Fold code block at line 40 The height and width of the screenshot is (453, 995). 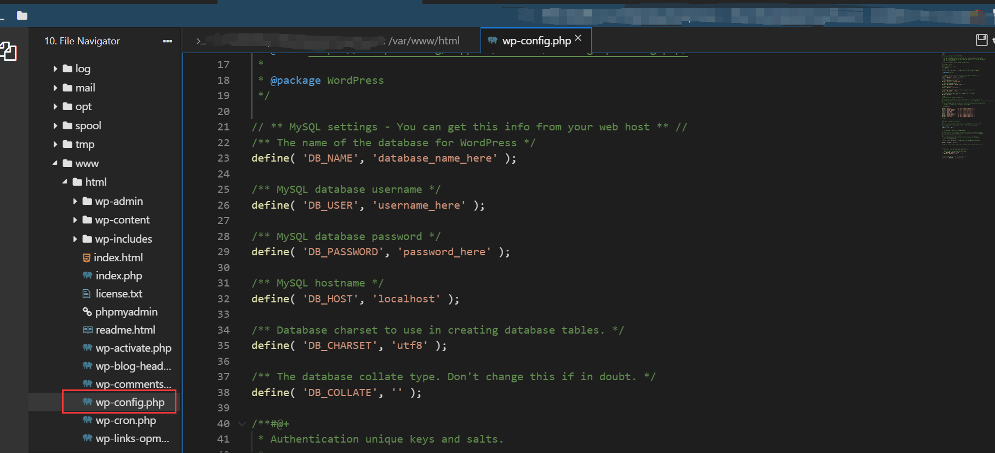(242, 423)
